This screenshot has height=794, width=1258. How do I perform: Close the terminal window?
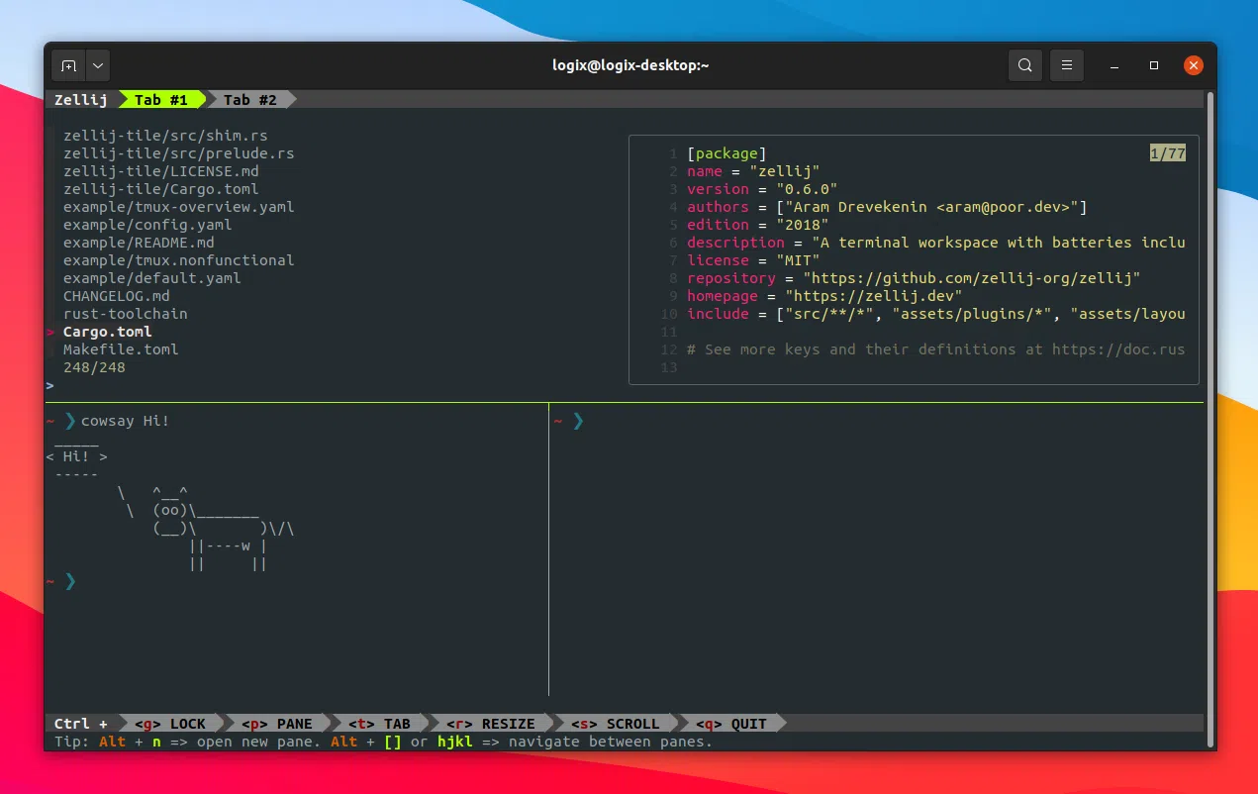pyautogui.click(x=1194, y=66)
